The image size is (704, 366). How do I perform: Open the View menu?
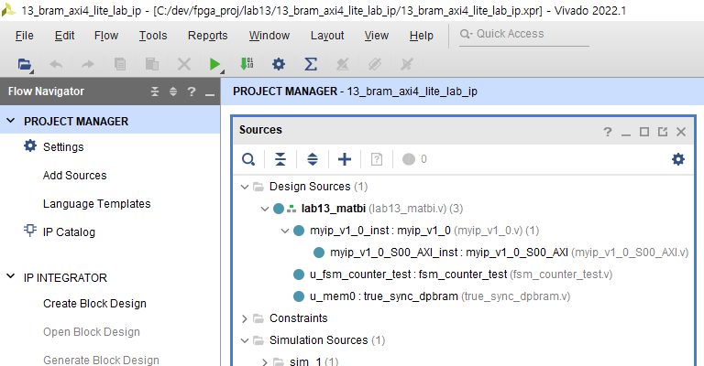[377, 36]
